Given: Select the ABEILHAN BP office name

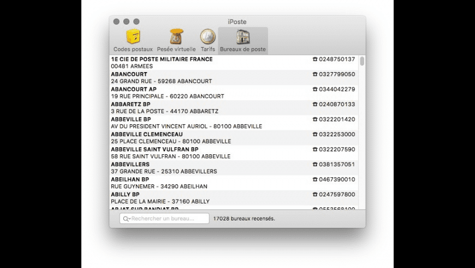Looking at the screenshot, I should [130, 179].
